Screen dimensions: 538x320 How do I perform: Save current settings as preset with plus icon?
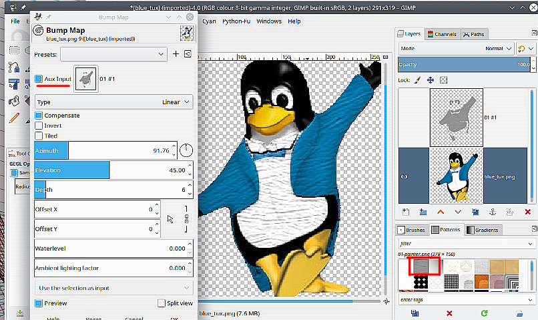(x=176, y=53)
